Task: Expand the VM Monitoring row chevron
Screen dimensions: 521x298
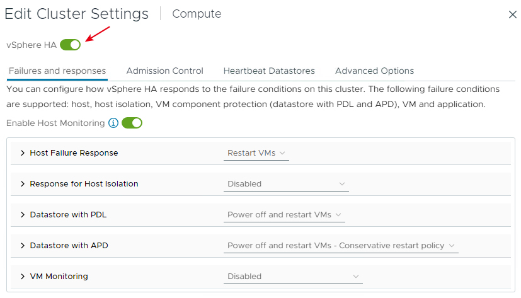Action: pos(23,277)
